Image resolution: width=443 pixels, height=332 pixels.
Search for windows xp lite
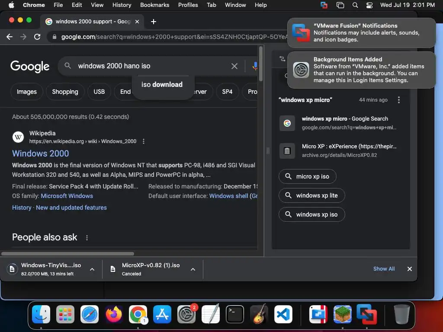coord(311,195)
